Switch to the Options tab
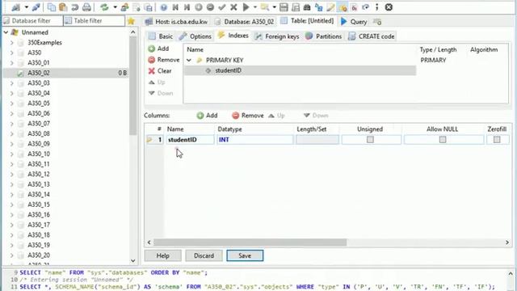 [195, 36]
